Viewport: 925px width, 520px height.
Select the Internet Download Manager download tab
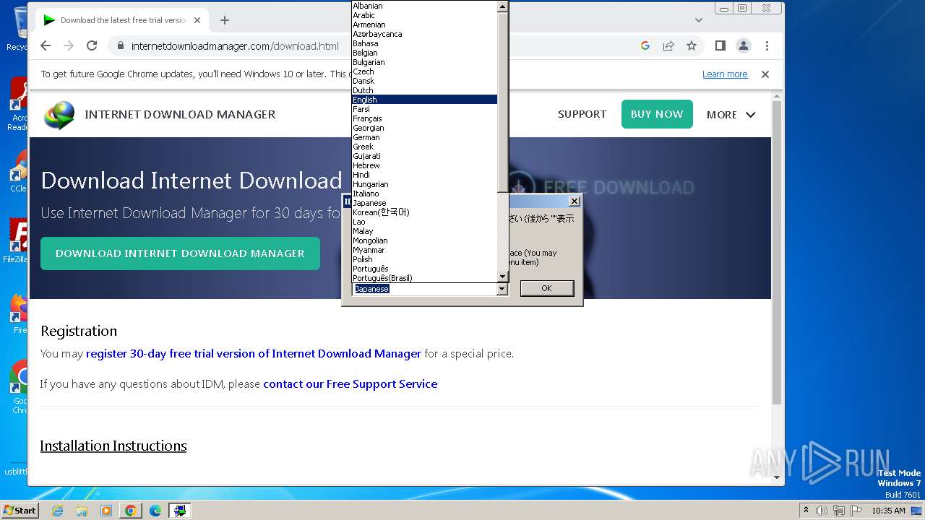point(121,20)
